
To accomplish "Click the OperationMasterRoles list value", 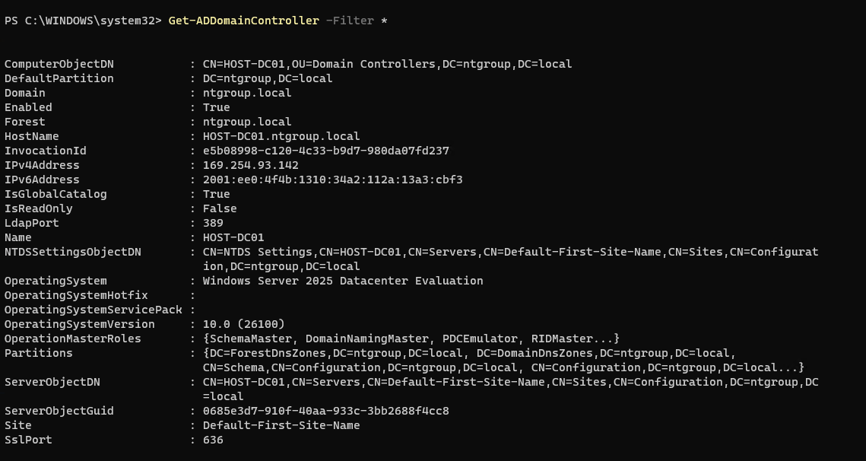I will click(411, 339).
